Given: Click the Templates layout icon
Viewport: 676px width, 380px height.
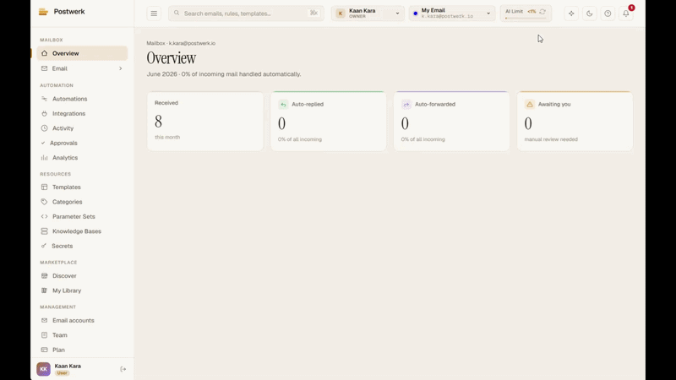Looking at the screenshot, I should (45, 187).
